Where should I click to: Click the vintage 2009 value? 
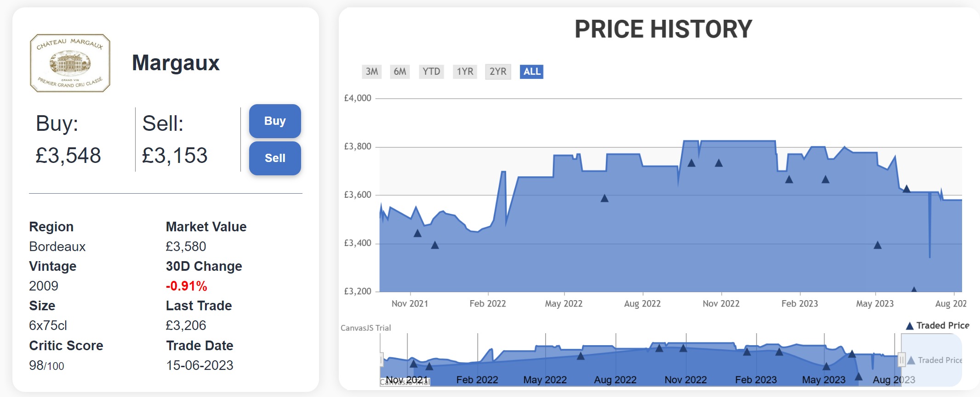44,286
